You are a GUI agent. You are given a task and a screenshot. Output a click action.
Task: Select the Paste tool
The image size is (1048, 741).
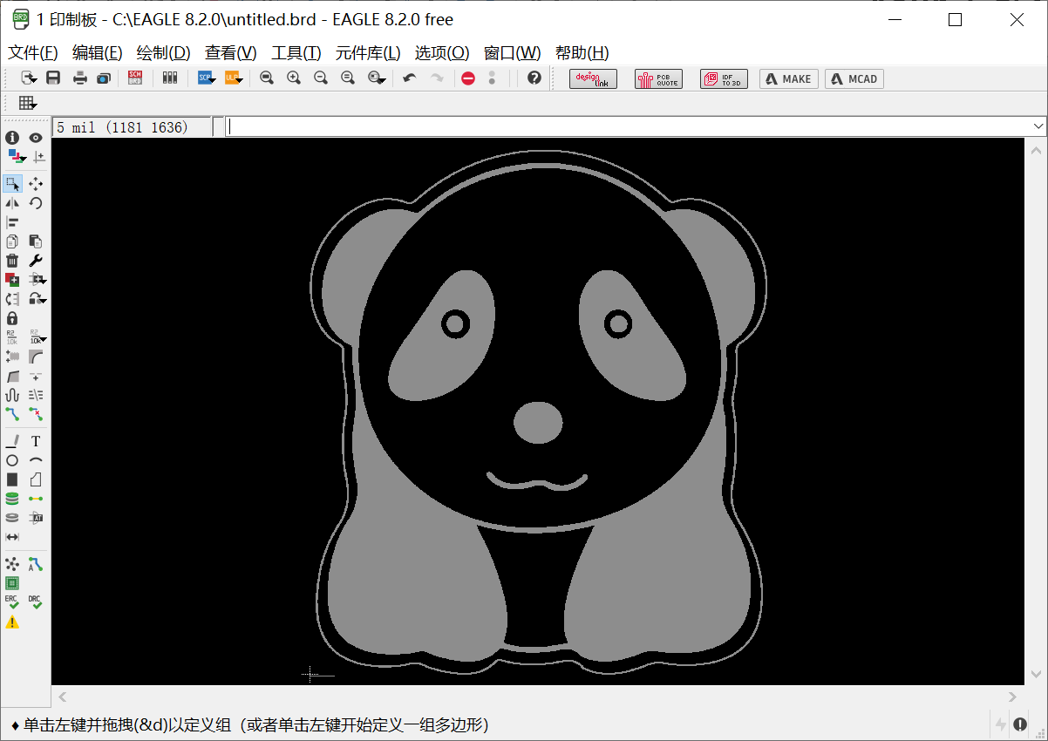tap(36, 241)
